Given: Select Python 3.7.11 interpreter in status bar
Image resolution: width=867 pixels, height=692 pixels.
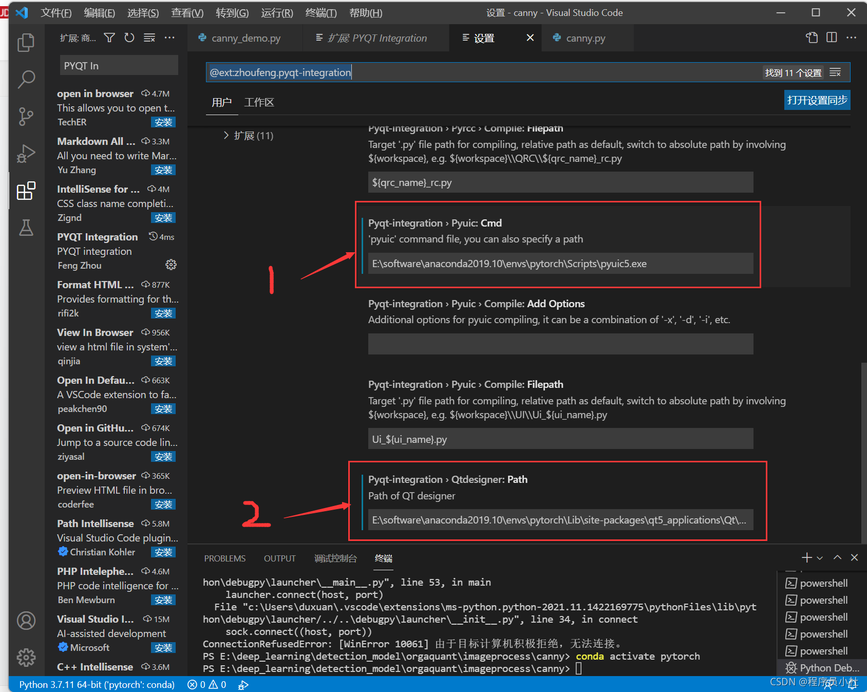Looking at the screenshot, I should tap(97, 684).
